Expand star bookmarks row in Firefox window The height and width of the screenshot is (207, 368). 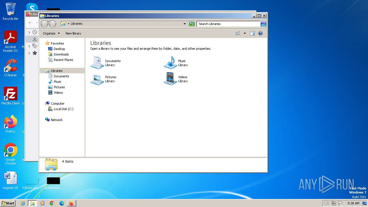29,53
